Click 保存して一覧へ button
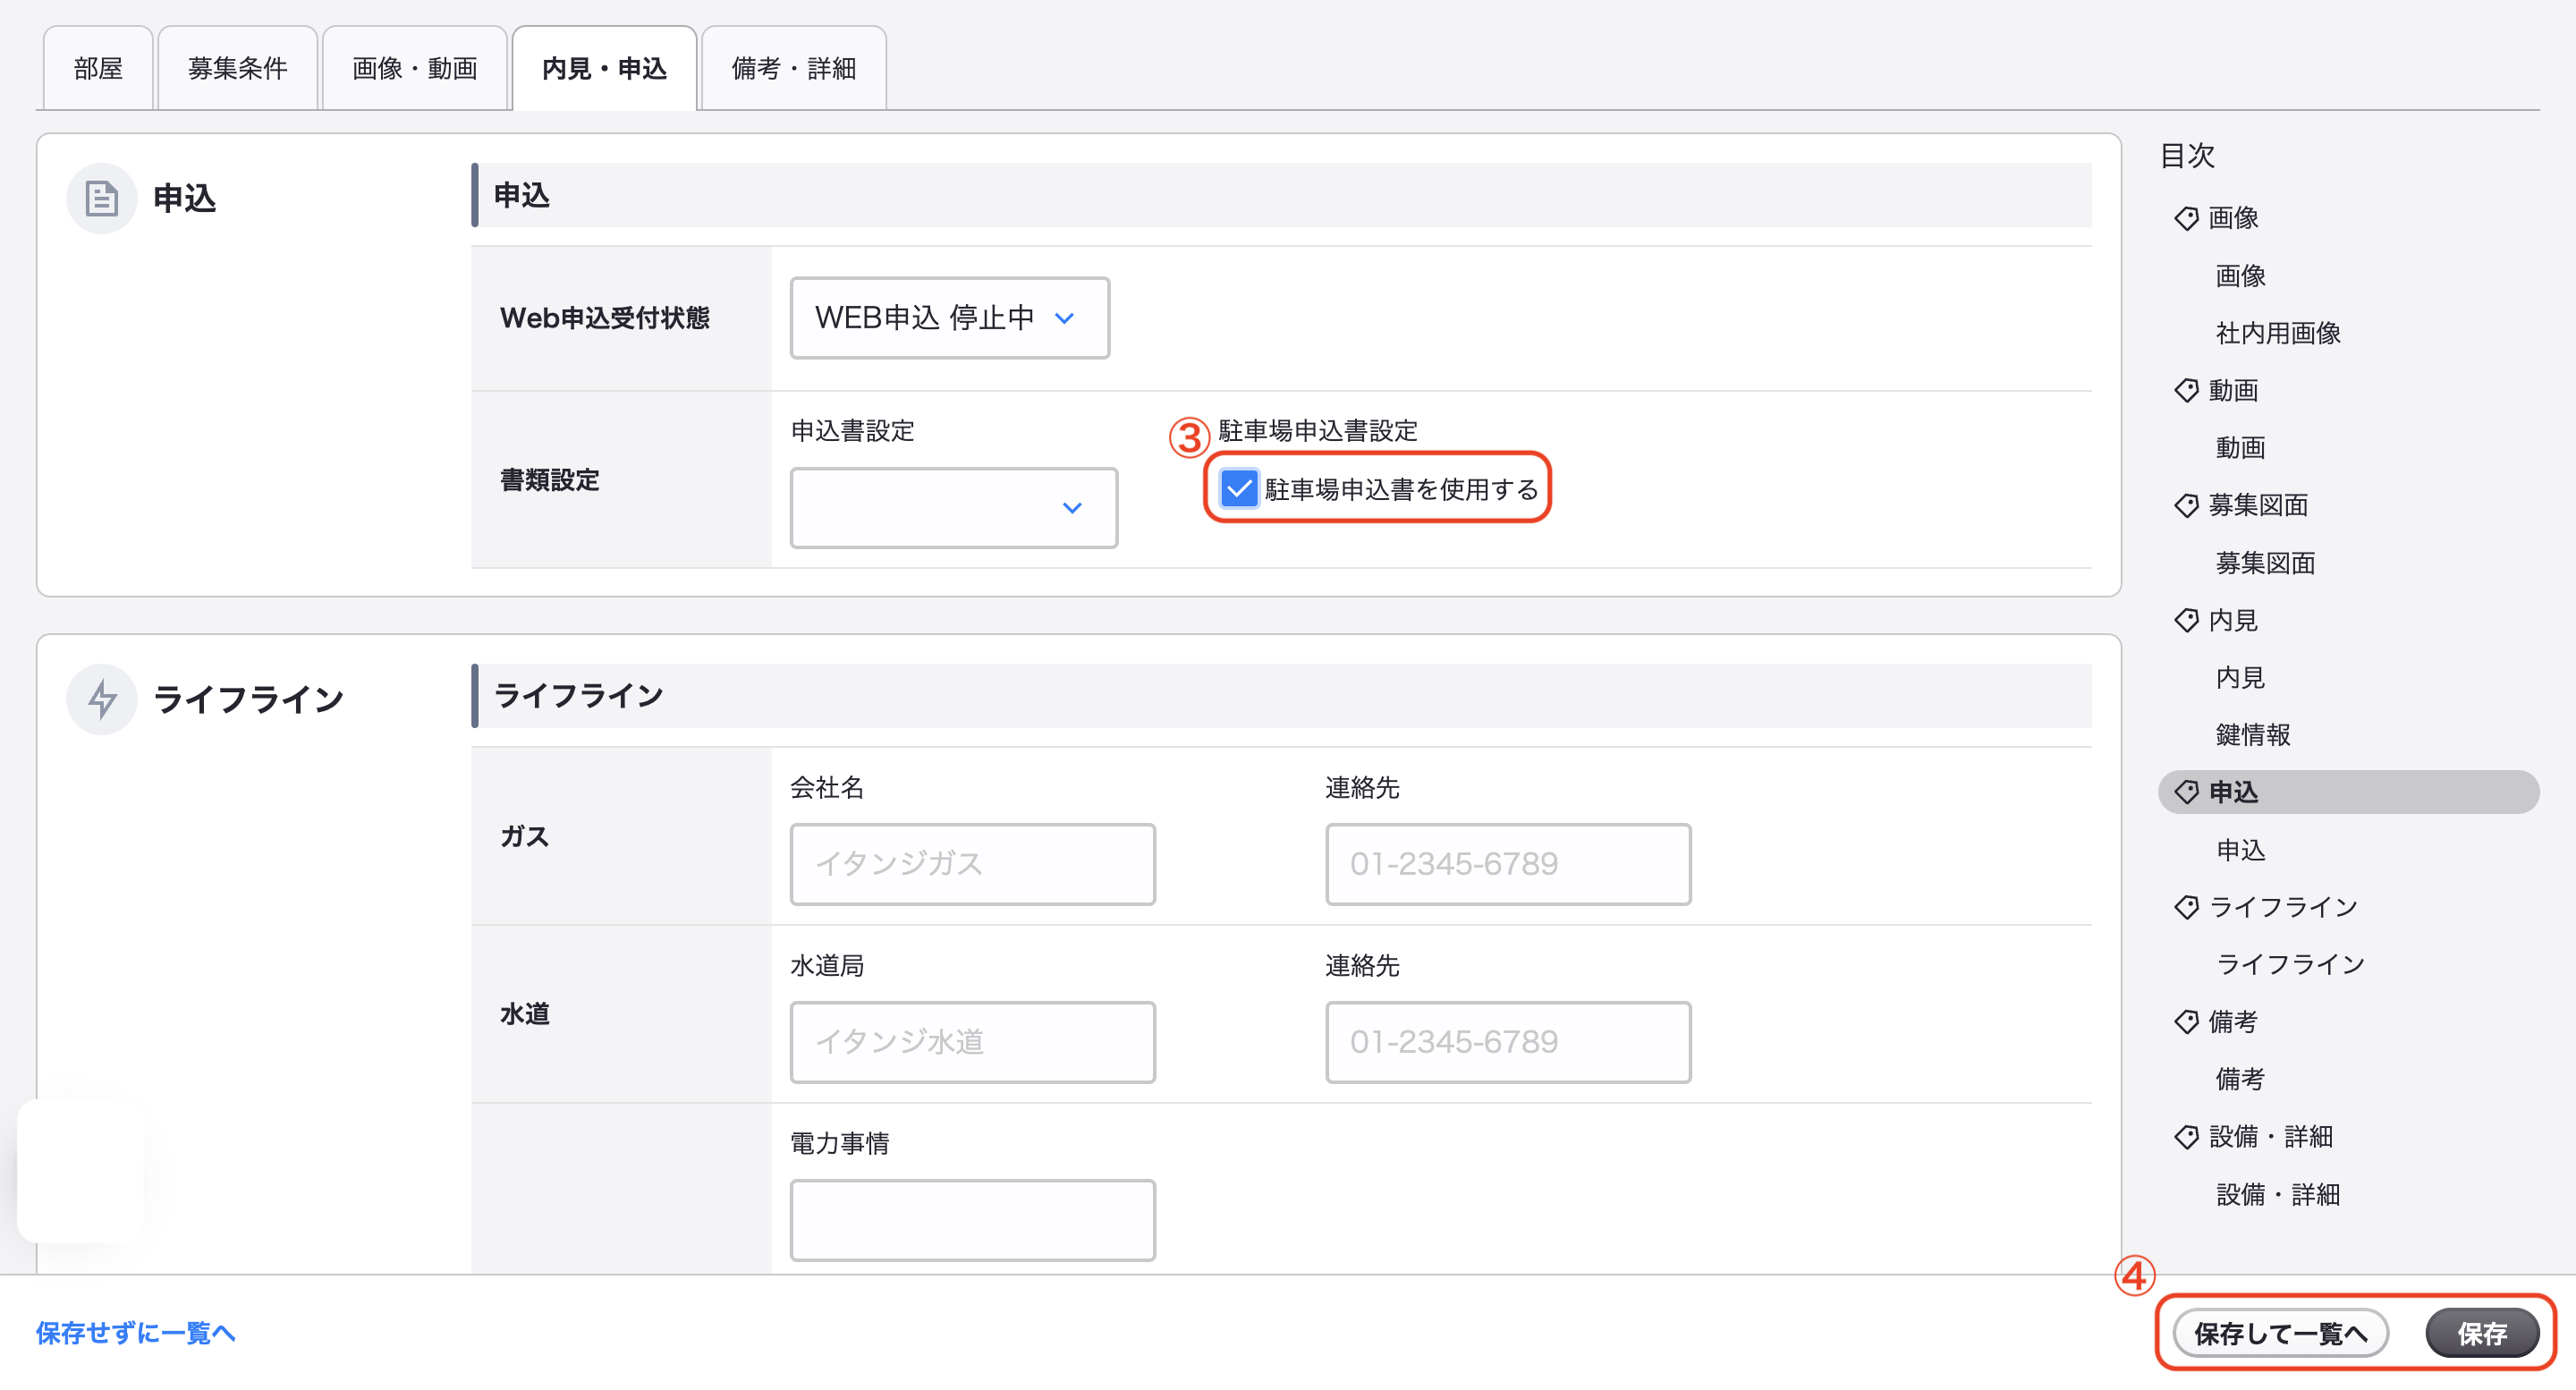 click(2280, 1333)
